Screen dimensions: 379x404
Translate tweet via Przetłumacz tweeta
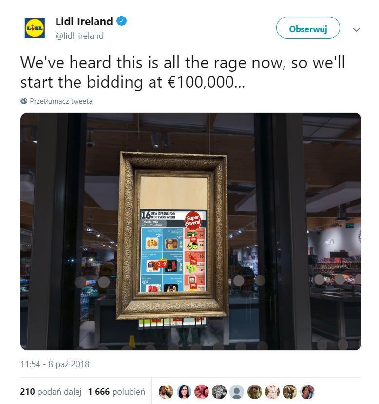click(x=61, y=101)
